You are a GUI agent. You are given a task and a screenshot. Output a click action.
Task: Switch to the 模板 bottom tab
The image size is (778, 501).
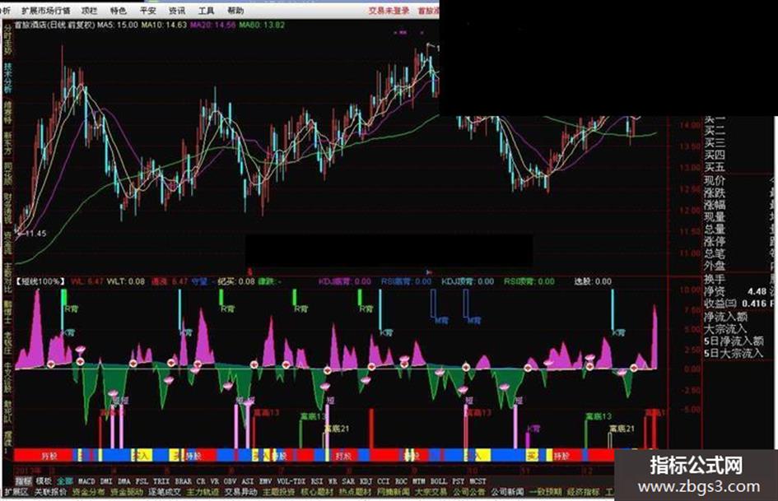(x=44, y=481)
